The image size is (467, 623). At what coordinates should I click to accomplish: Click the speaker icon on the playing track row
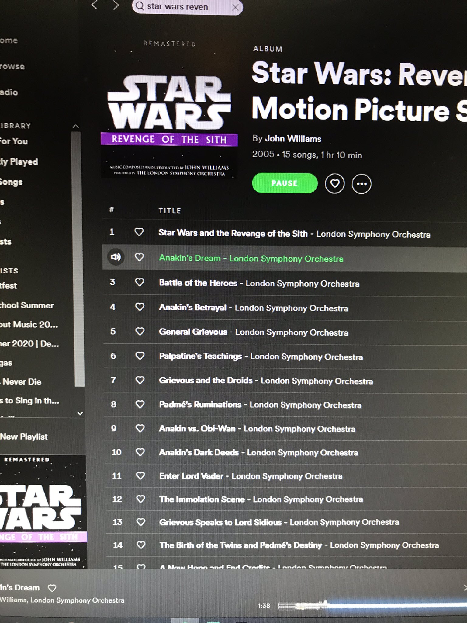click(x=116, y=257)
